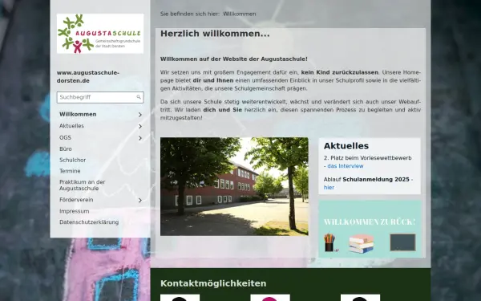Open the Impressum page
The image size is (481, 301).
[x=75, y=211]
